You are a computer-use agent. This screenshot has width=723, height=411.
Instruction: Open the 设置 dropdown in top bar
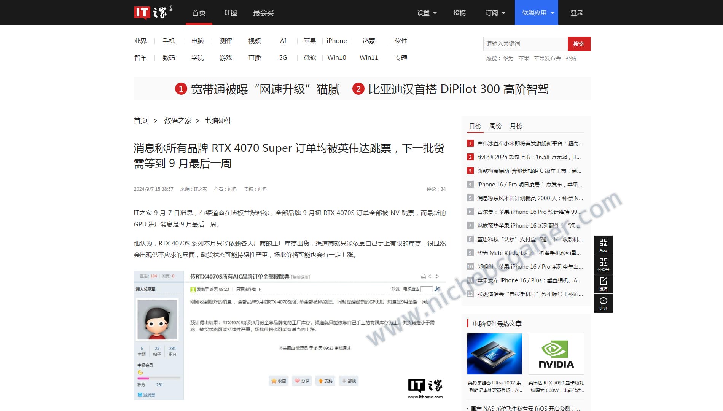coord(427,13)
